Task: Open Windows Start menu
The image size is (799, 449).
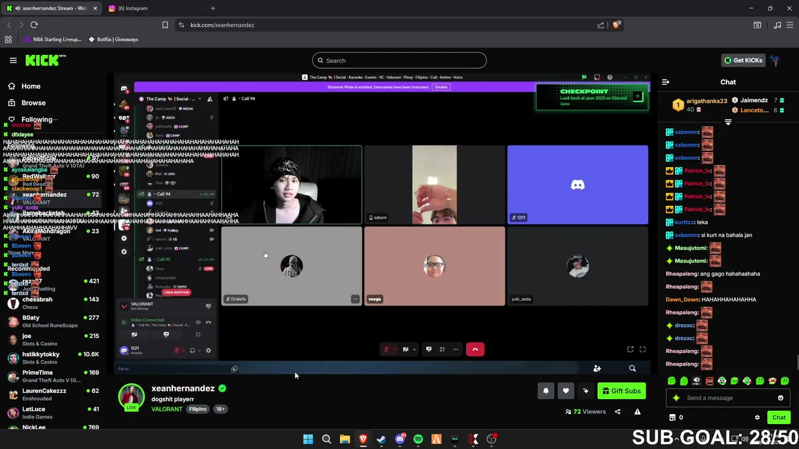Action: 308,439
